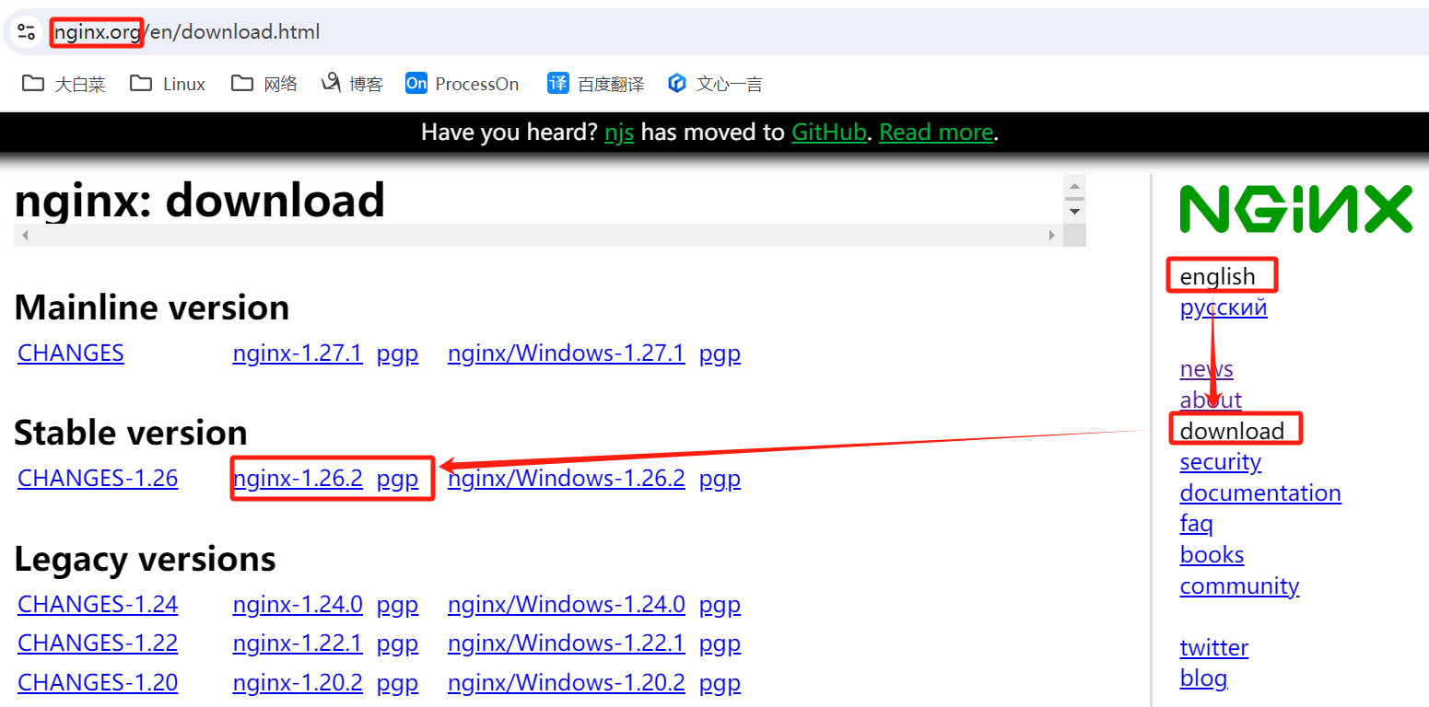
Task: Download nginx-1.26.2 stable source
Action: point(298,479)
